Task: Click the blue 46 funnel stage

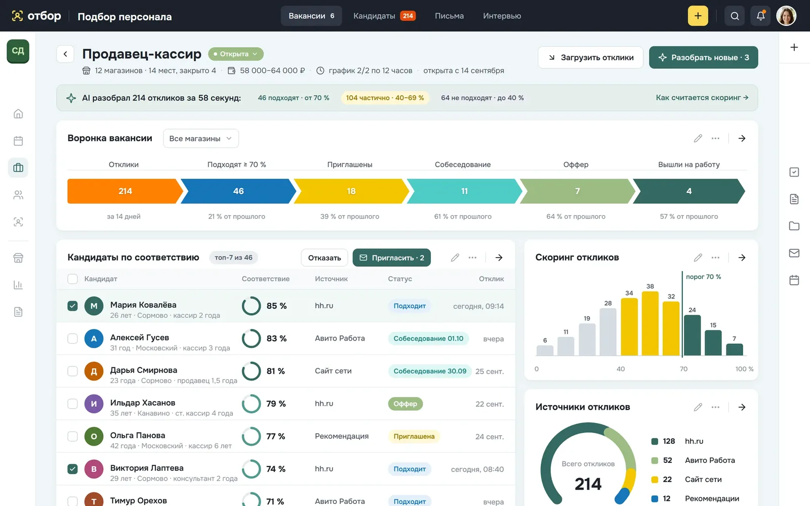Action: tap(238, 191)
